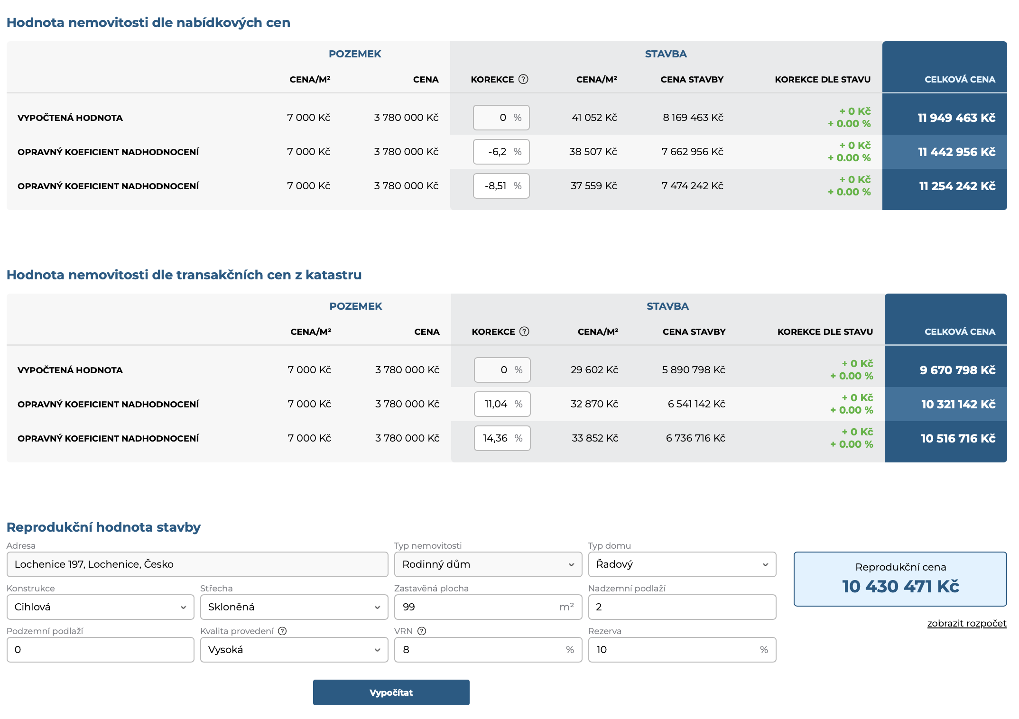Click the Vypočítat button
This screenshot has width=1019, height=719.
391,692
